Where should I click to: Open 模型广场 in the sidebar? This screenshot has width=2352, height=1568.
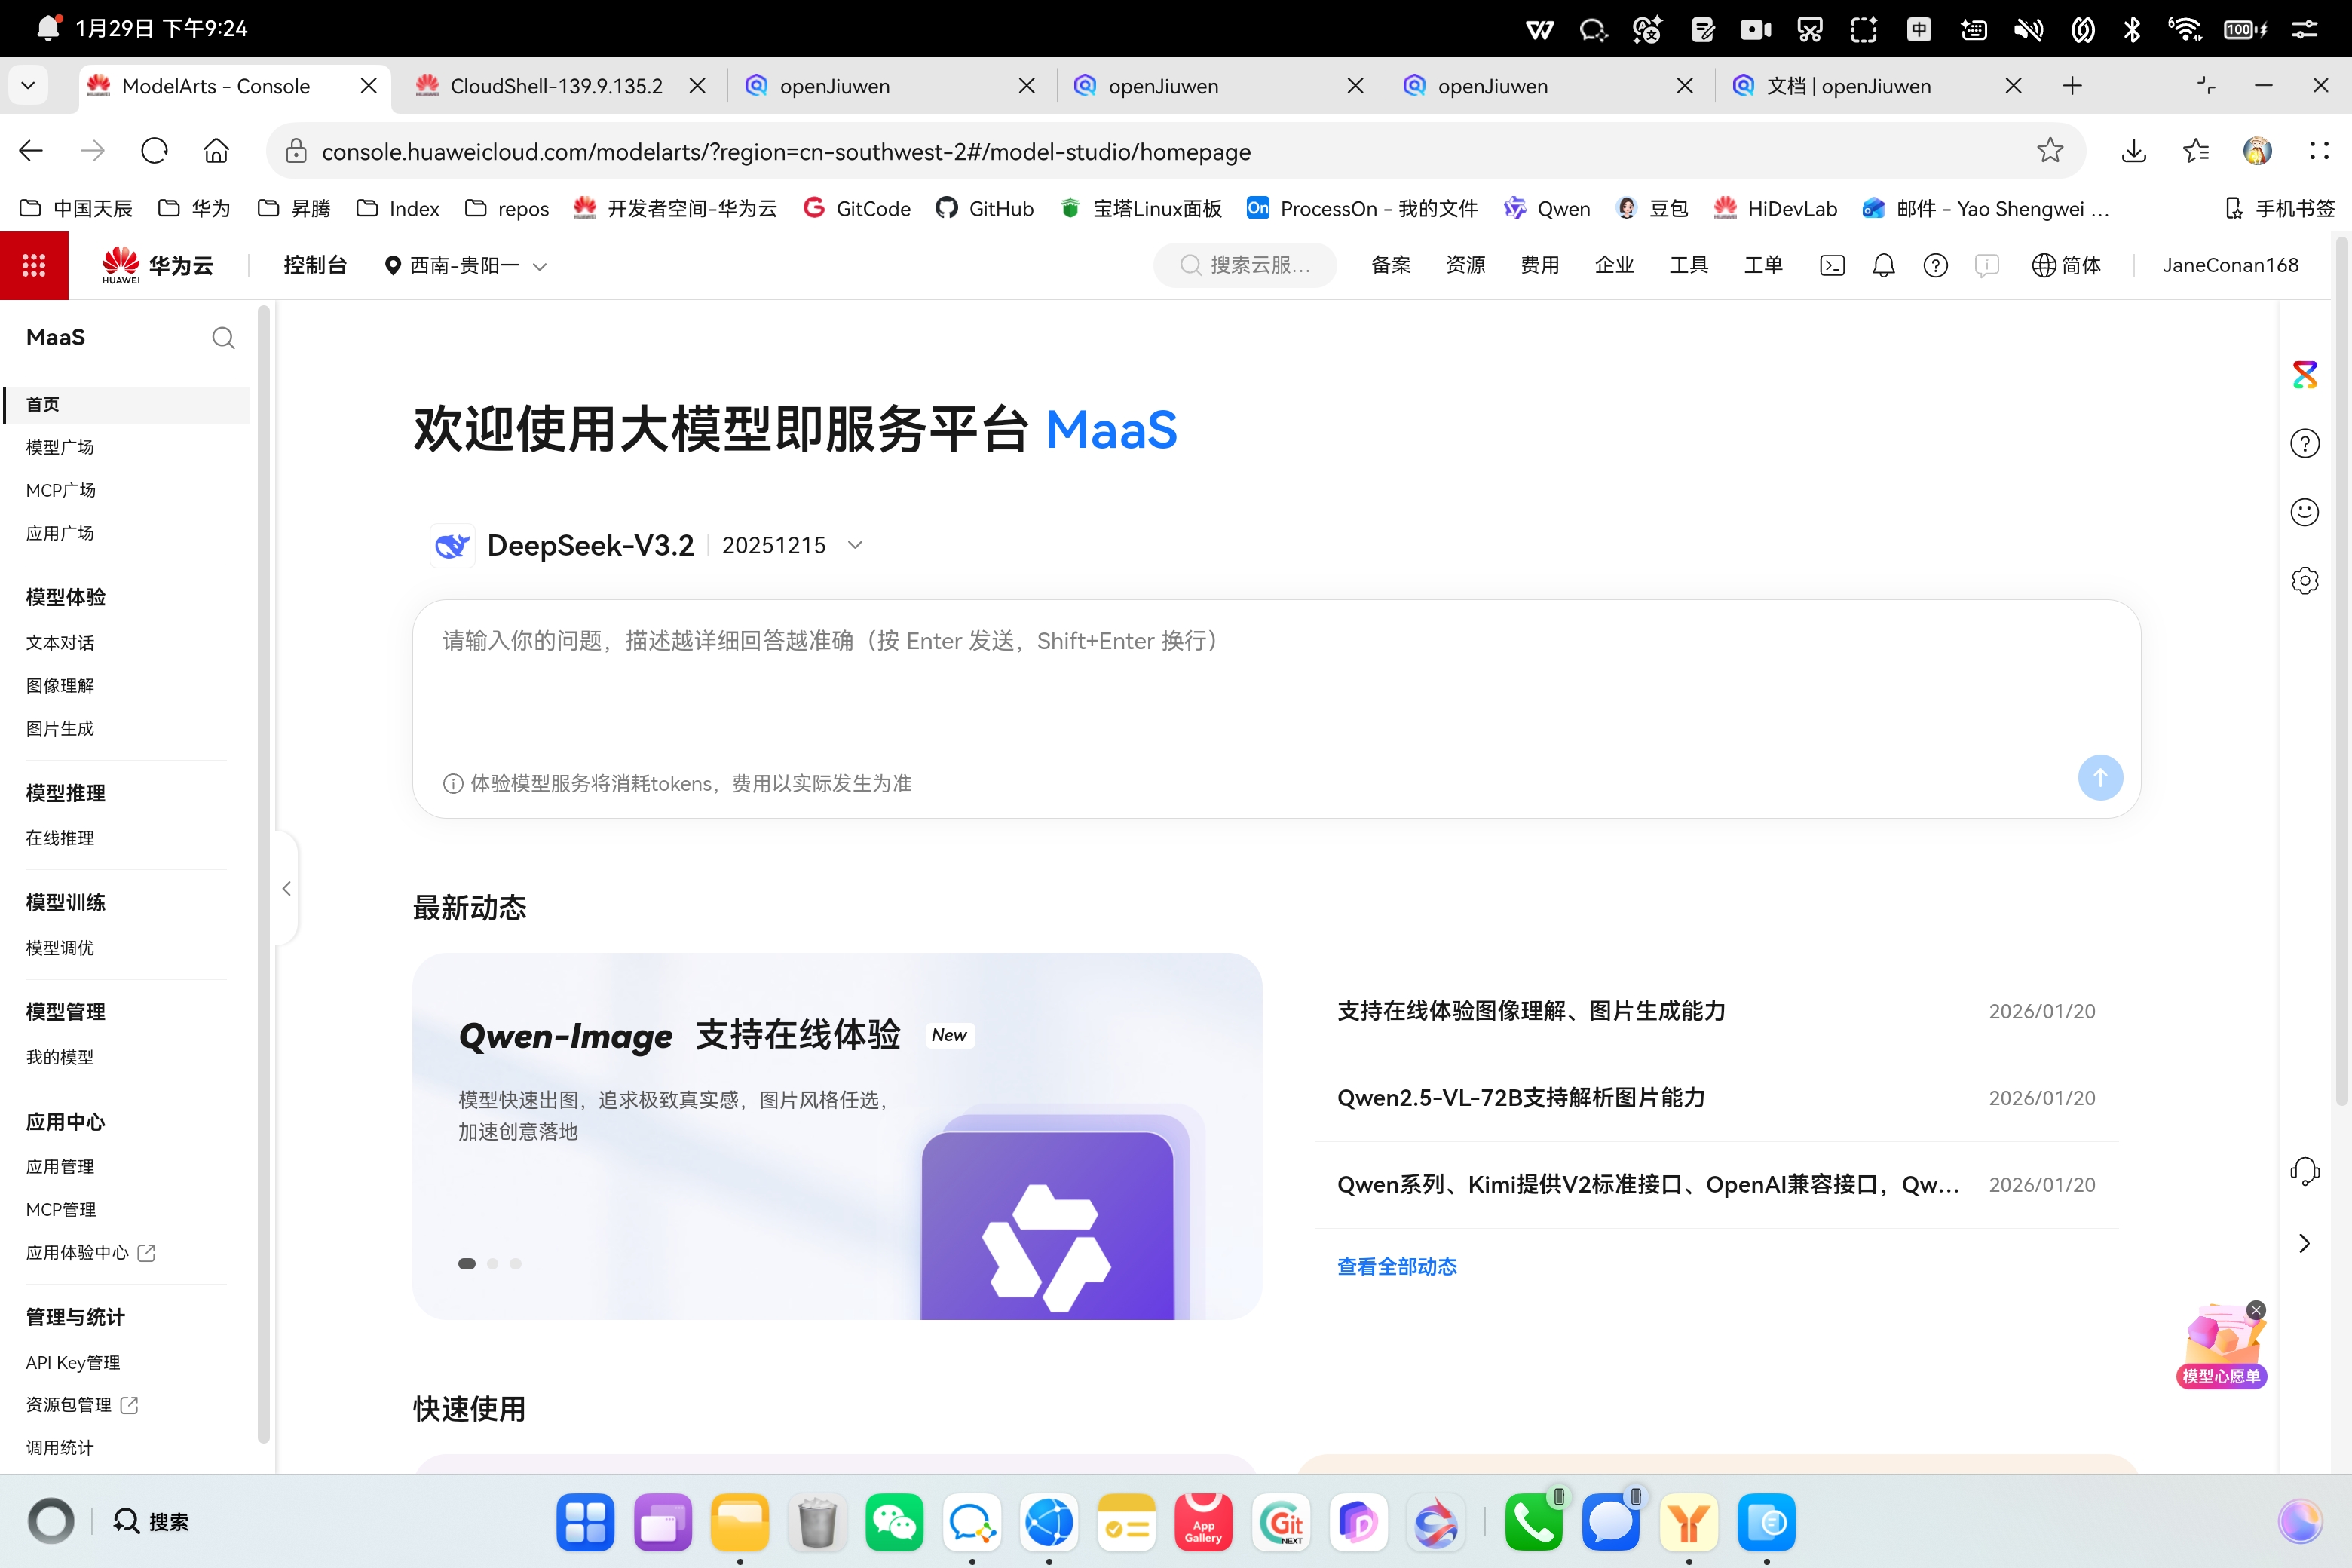tap(60, 447)
